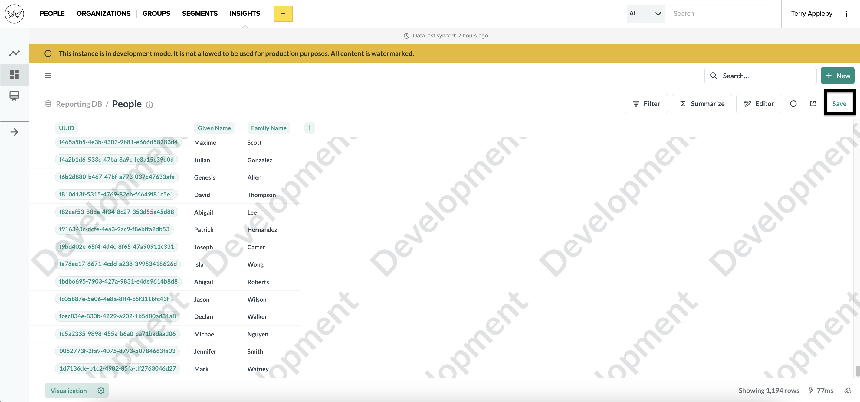Select the dashboard grid sidebar icon
This screenshot has width=860, height=402.
coord(14,74)
